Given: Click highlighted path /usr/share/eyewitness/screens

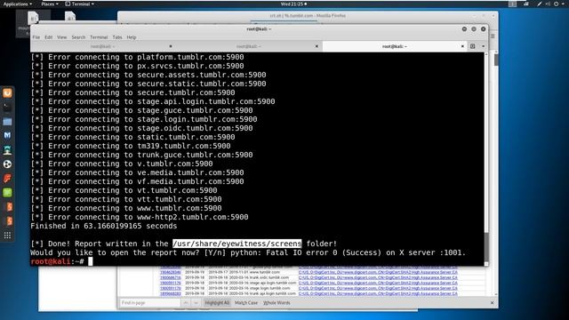Looking at the screenshot, I should click(x=237, y=244).
